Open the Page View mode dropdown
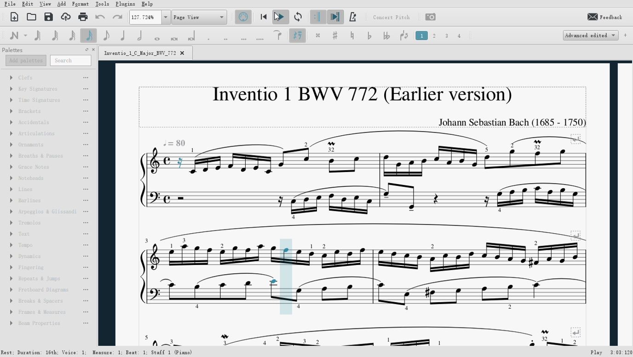 [x=199, y=17]
